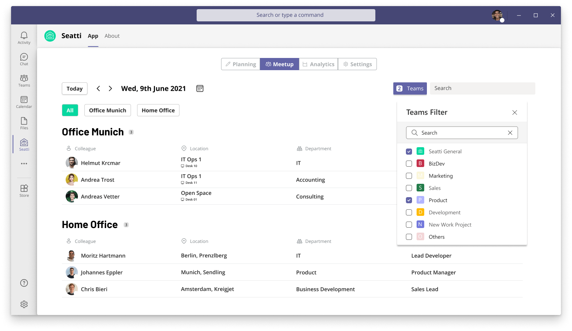Click the Product purple team icon

[x=420, y=200]
